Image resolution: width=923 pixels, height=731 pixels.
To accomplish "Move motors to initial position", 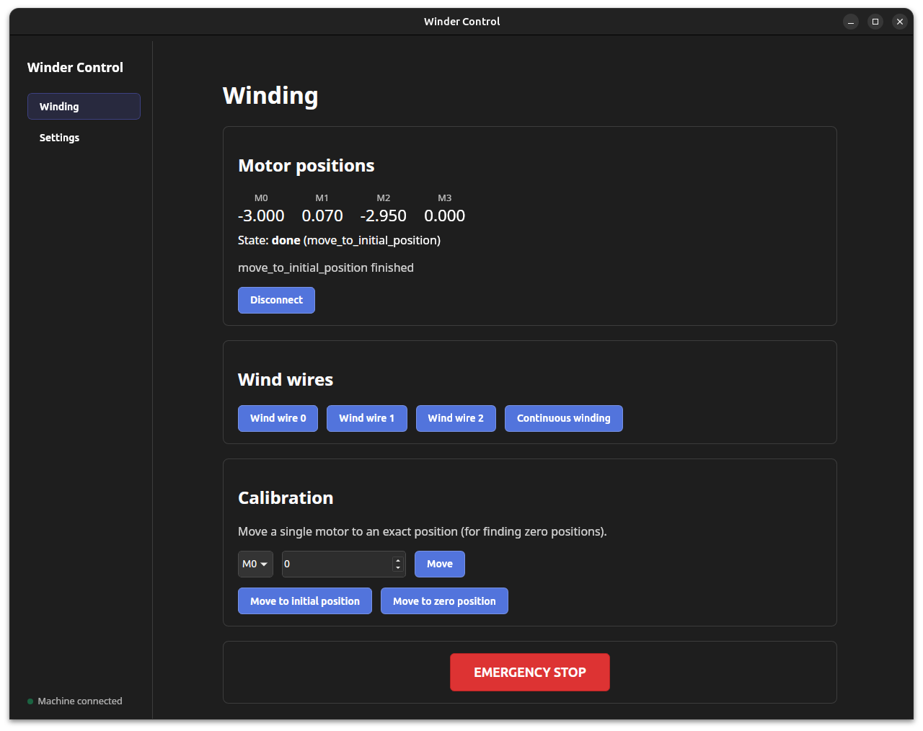I will (304, 601).
